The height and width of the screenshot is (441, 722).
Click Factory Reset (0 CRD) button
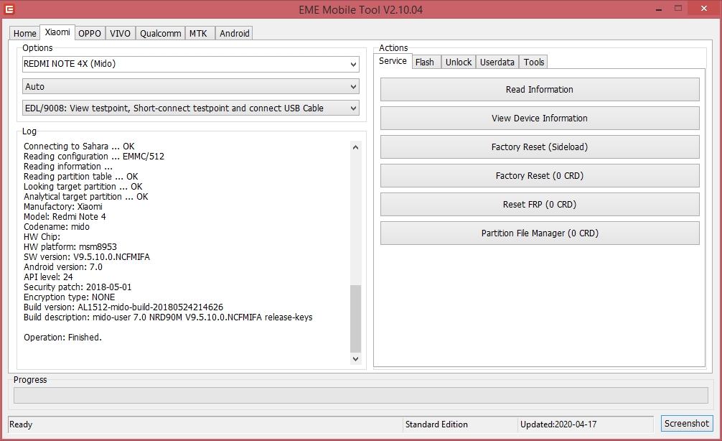(x=540, y=175)
